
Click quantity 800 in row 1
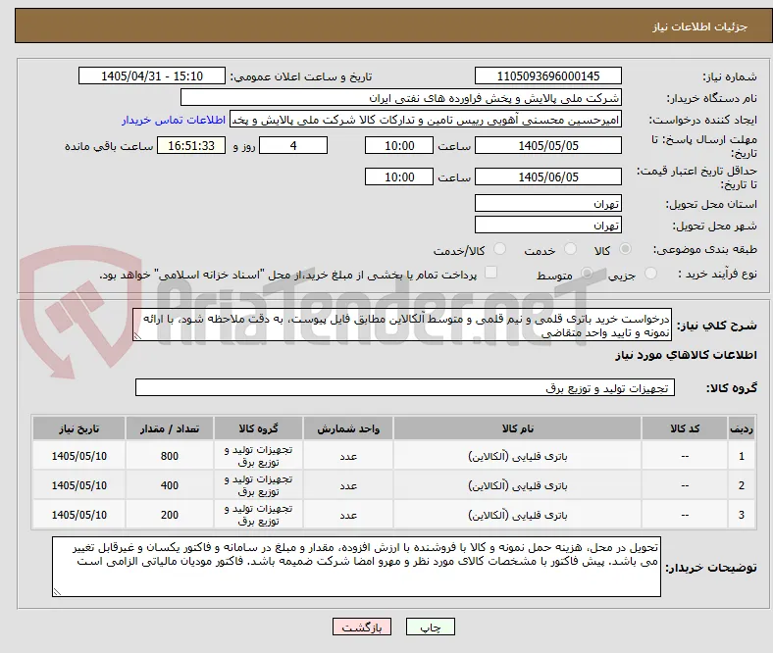(x=170, y=456)
